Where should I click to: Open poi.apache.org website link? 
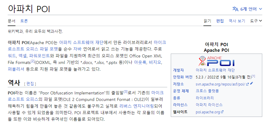click(208, 112)
